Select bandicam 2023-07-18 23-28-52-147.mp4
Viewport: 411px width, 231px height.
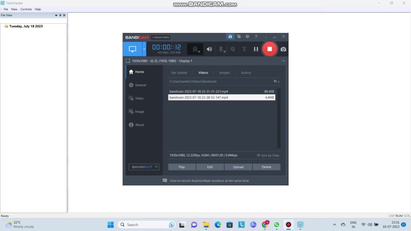pyautogui.click(x=222, y=97)
